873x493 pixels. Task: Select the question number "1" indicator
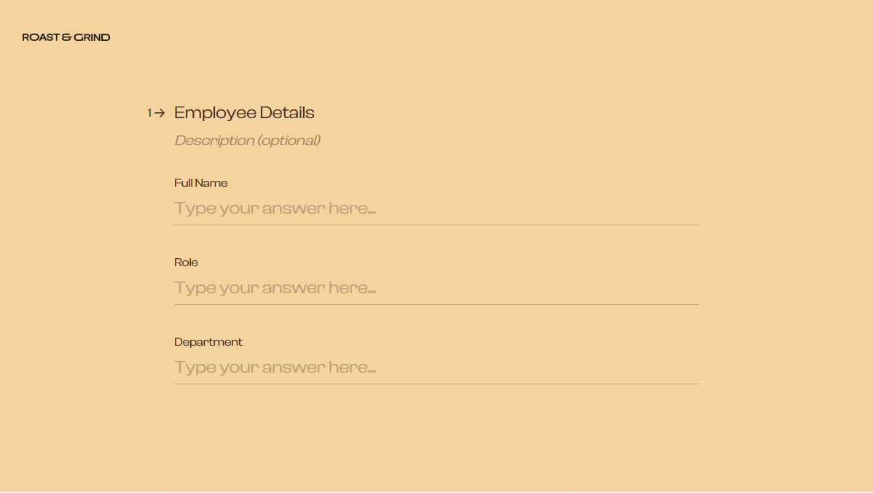151,113
